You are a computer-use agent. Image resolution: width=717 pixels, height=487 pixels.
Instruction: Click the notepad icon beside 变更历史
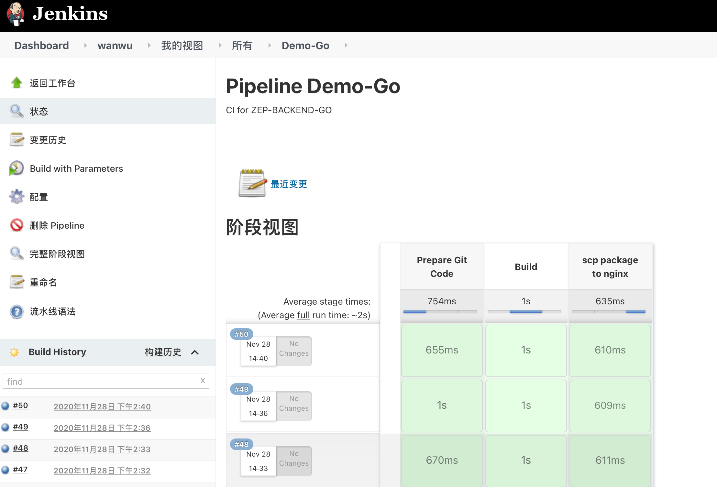click(17, 140)
